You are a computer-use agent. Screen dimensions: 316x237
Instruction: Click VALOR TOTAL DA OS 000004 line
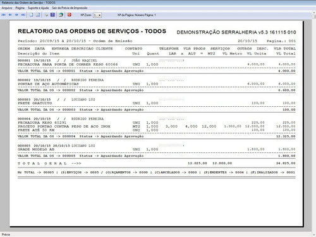click(156, 137)
